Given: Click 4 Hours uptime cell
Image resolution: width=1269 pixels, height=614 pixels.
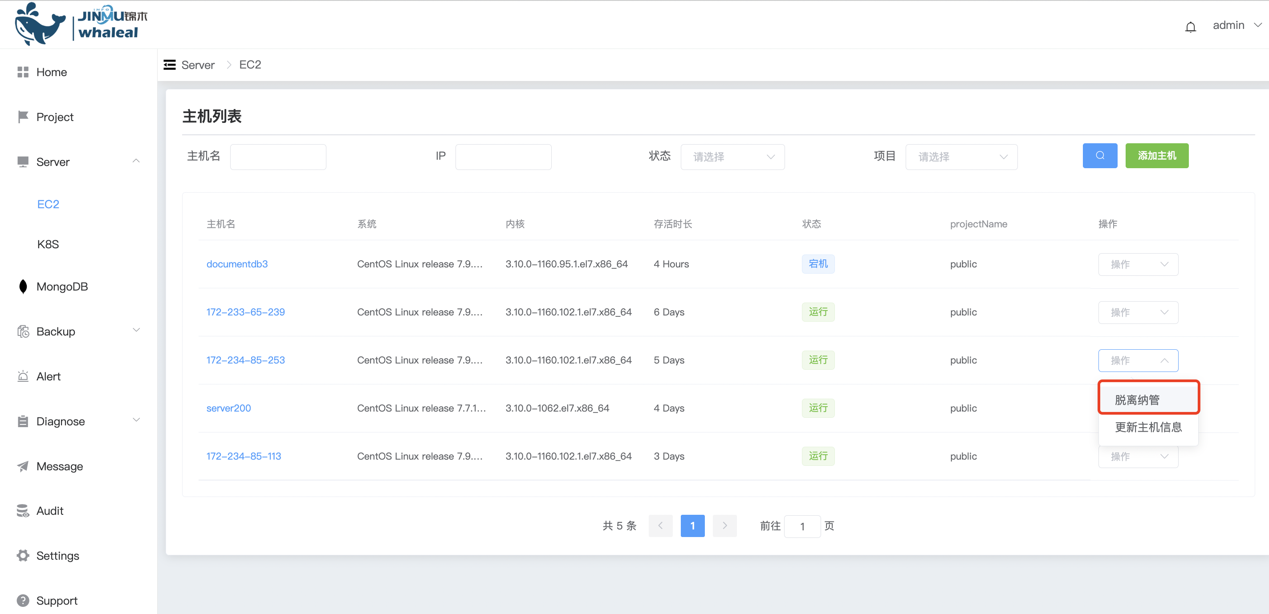Looking at the screenshot, I should pyautogui.click(x=671, y=264).
